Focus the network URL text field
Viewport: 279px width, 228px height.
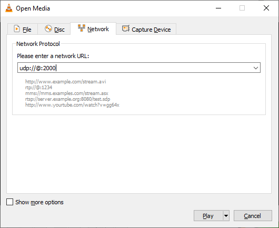[x=135, y=68]
